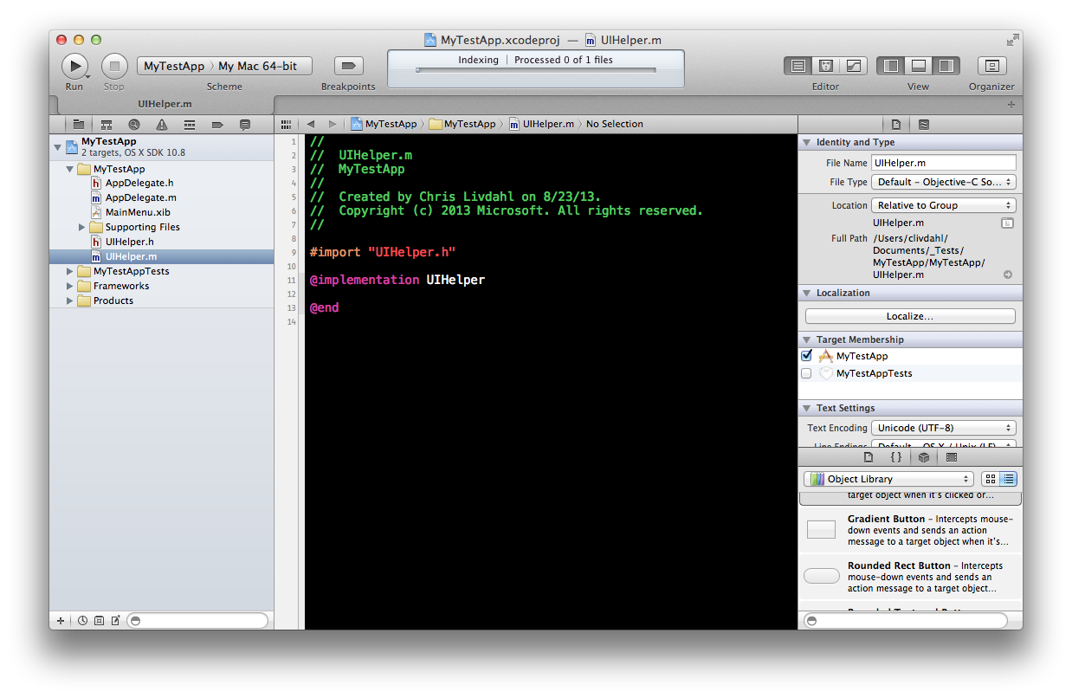This screenshot has width=1072, height=698.
Task: Show the Media library
Action: pos(952,456)
